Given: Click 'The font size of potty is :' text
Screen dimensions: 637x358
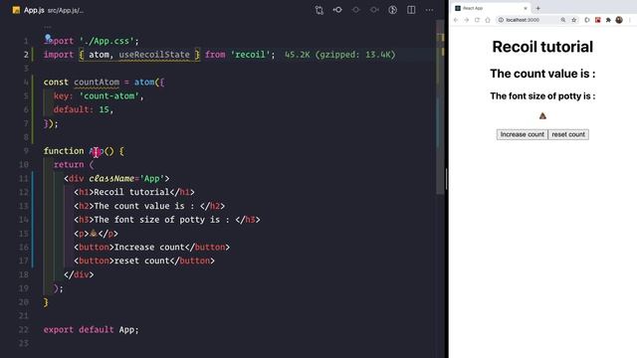Looking at the screenshot, I should point(542,96).
